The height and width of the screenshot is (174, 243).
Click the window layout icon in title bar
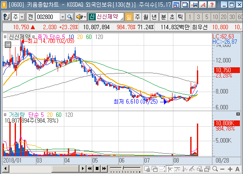176,4
